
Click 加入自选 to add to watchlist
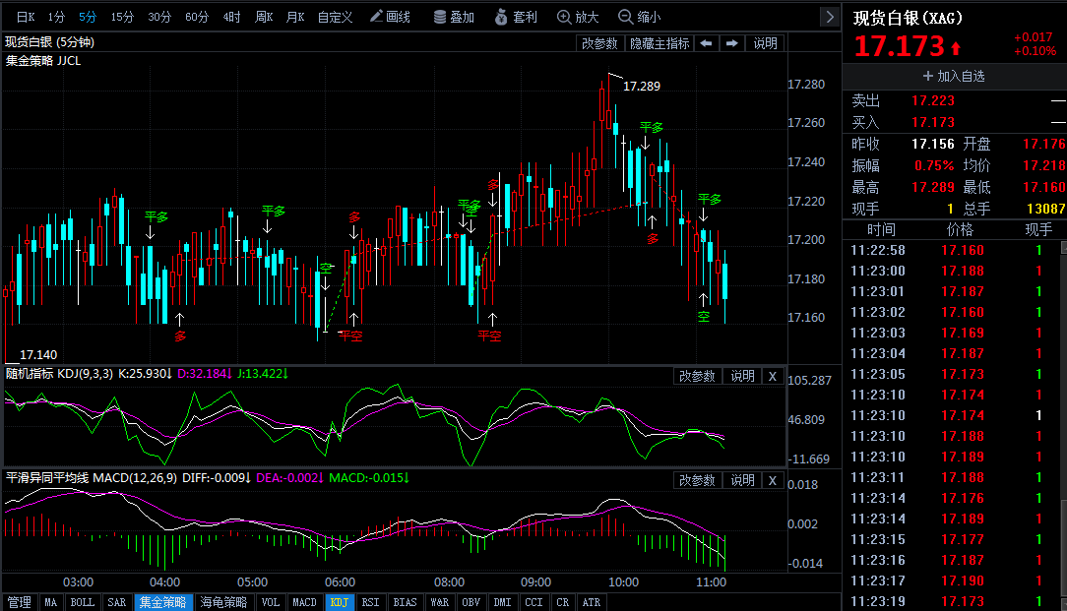click(x=954, y=76)
